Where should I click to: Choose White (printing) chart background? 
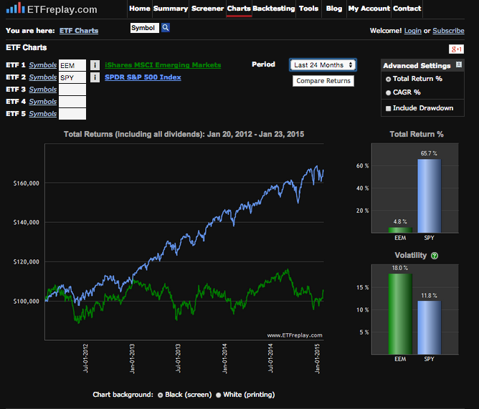pyautogui.click(x=218, y=395)
